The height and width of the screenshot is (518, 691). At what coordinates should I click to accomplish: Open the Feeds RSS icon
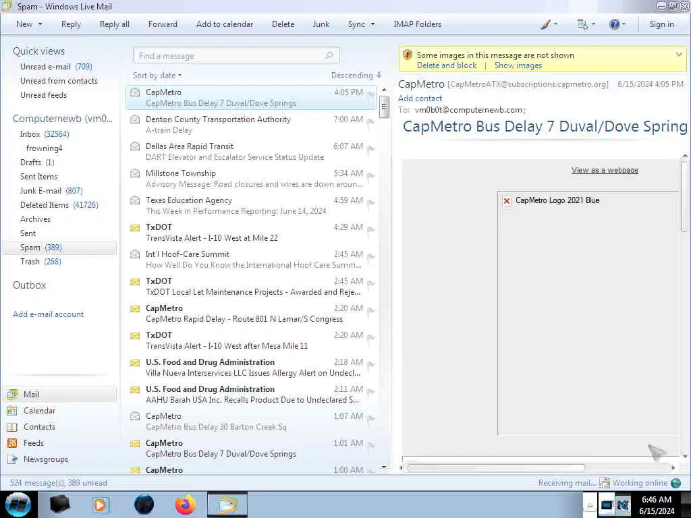12,443
